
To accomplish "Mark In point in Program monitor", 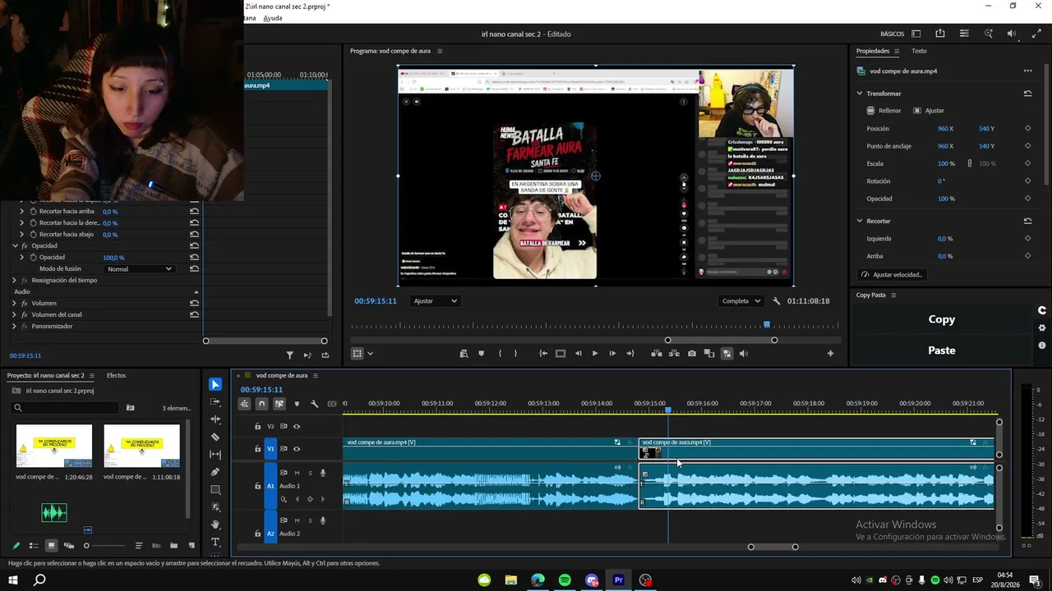I will (x=500, y=354).
